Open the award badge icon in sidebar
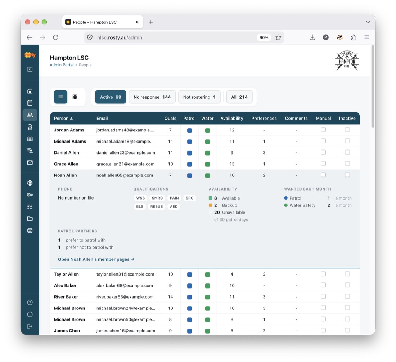Image resolution: width=396 pixels, height=362 pixels. point(30,127)
